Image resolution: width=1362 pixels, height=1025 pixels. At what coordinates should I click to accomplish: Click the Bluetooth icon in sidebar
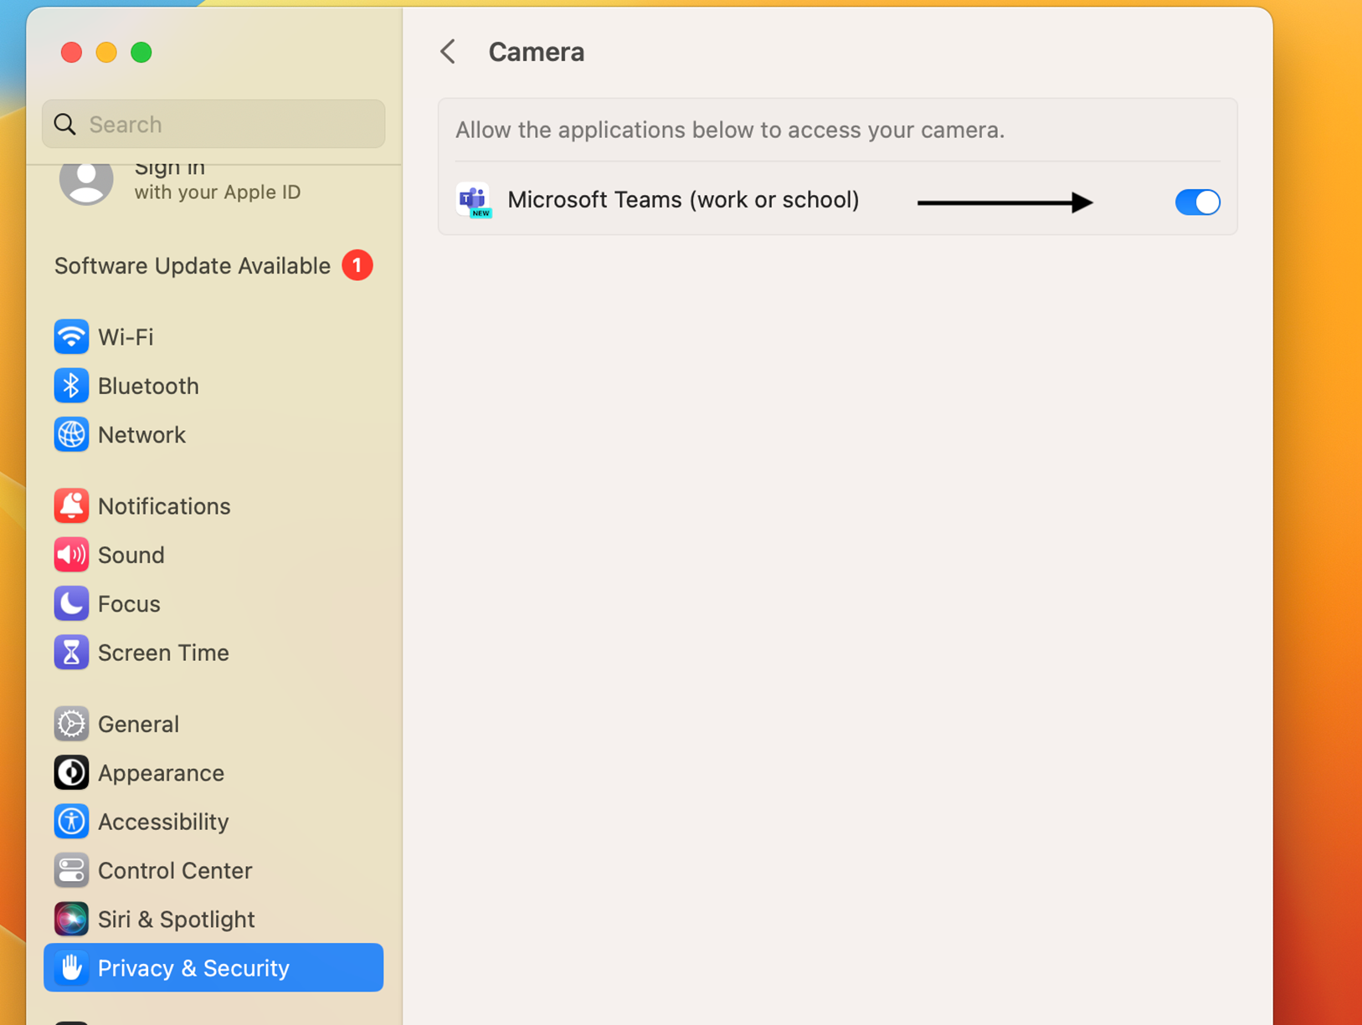tap(71, 386)
